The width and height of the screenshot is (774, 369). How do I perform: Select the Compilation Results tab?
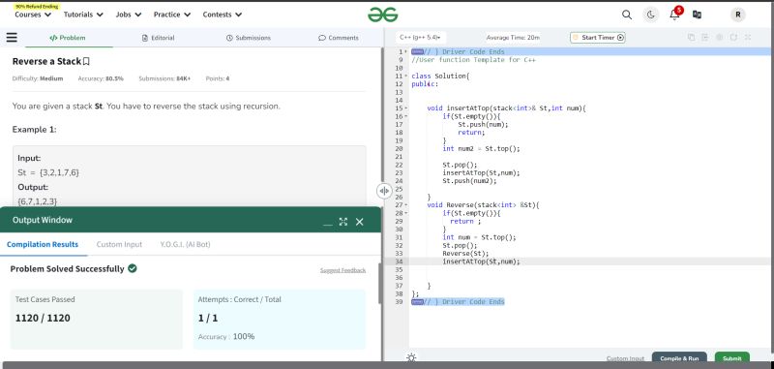[x=43, y=244]
